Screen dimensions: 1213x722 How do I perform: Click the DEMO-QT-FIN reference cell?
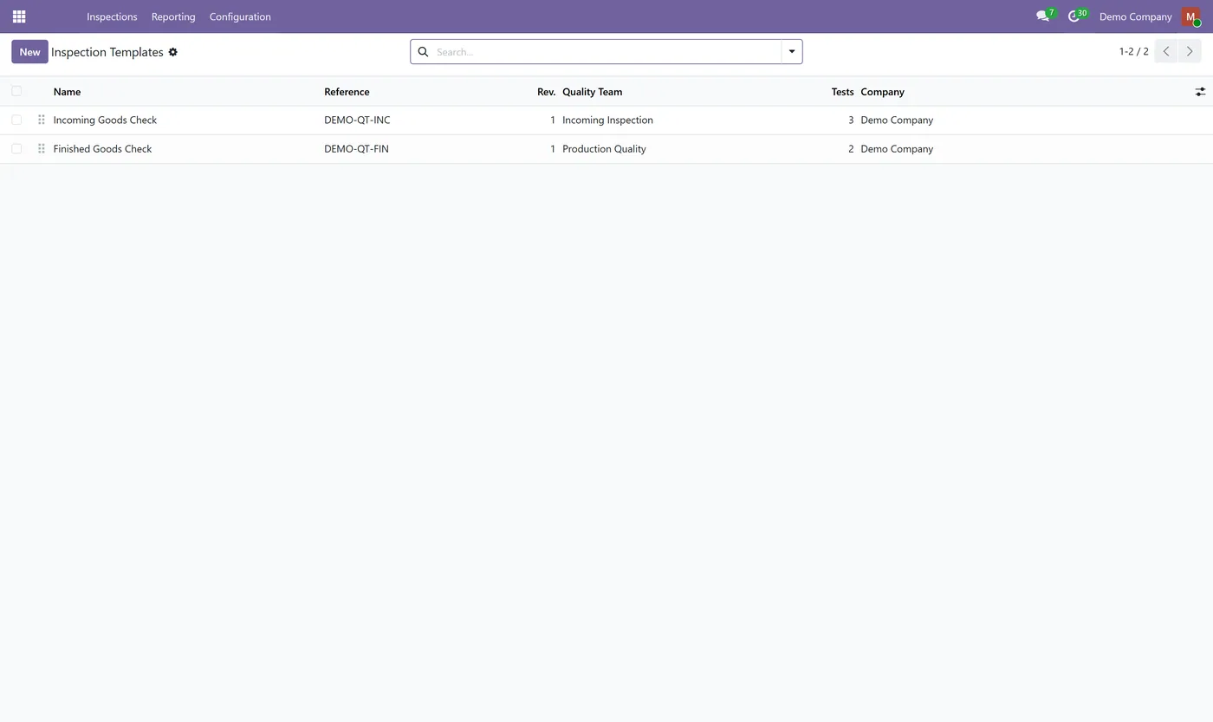tap(356, 149)
